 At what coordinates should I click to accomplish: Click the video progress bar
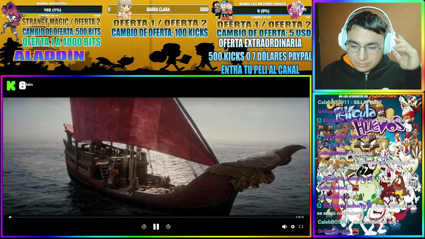151,217
